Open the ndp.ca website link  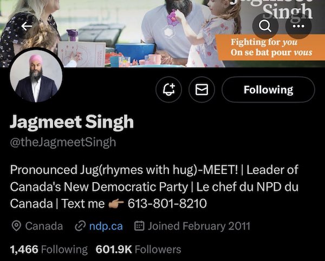106,226
